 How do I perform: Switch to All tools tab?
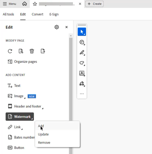click(x=8, y=14)
